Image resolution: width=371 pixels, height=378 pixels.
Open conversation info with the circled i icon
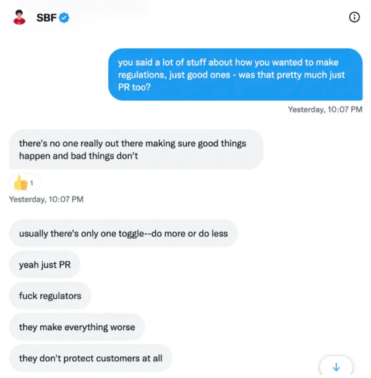[x=354, y=17]
